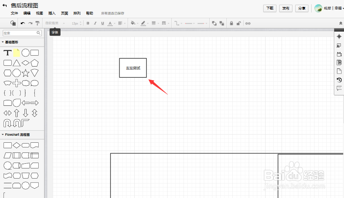Screen dimensions: 344x198
Task: Open the text alignment dropdown
Action: pos(121,23)
